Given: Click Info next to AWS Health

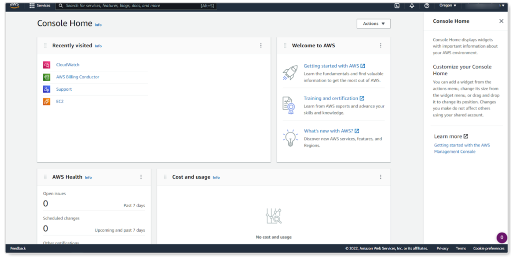Looking at the screenshot, I should tap(88, 178).
